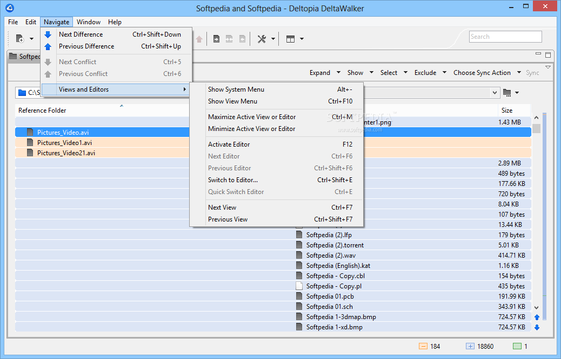The height and width of the screenshot is (359, 561).
Task: Open the wrench and screwdriver tools icon
Action: [x=262, y=38]
